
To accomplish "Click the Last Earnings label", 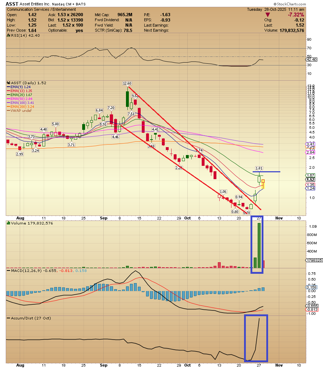I will 156,25.
